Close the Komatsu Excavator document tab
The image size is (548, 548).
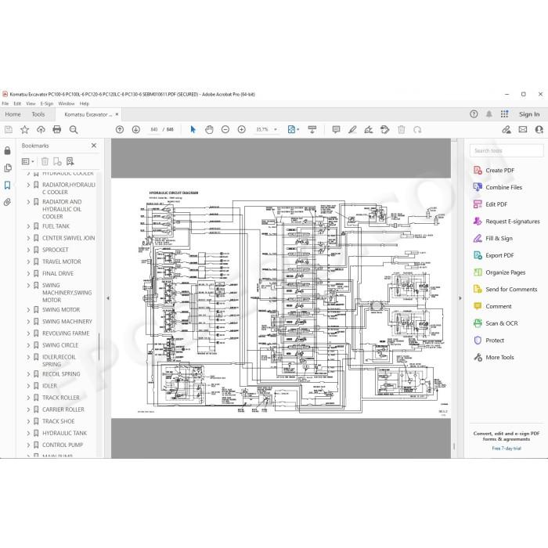117,114
